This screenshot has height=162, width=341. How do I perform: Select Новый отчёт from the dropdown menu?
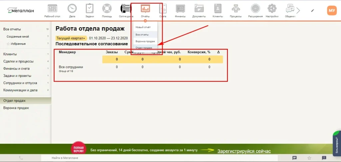click(x=143, y=27)
